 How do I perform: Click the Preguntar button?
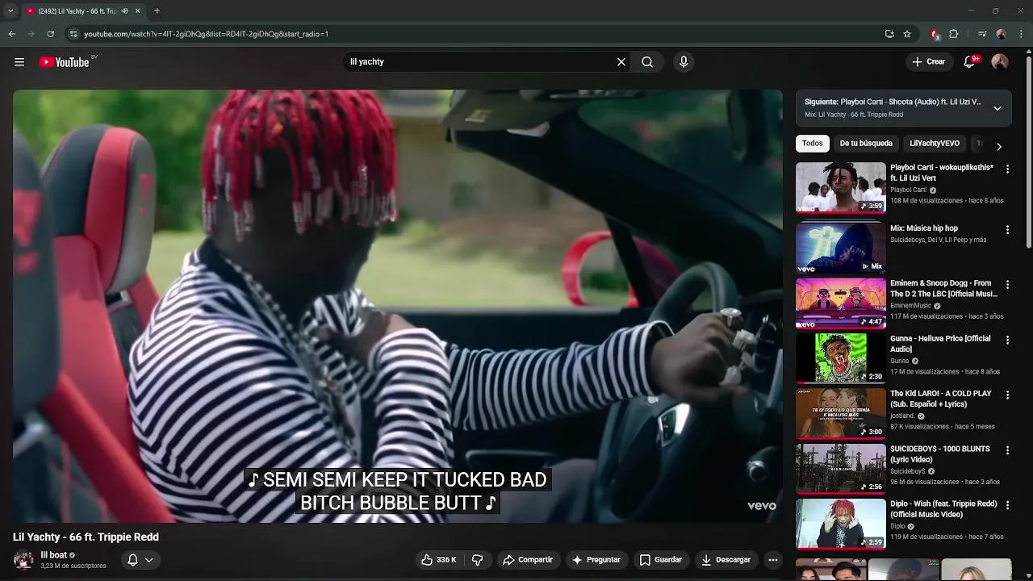click(596, 560)
